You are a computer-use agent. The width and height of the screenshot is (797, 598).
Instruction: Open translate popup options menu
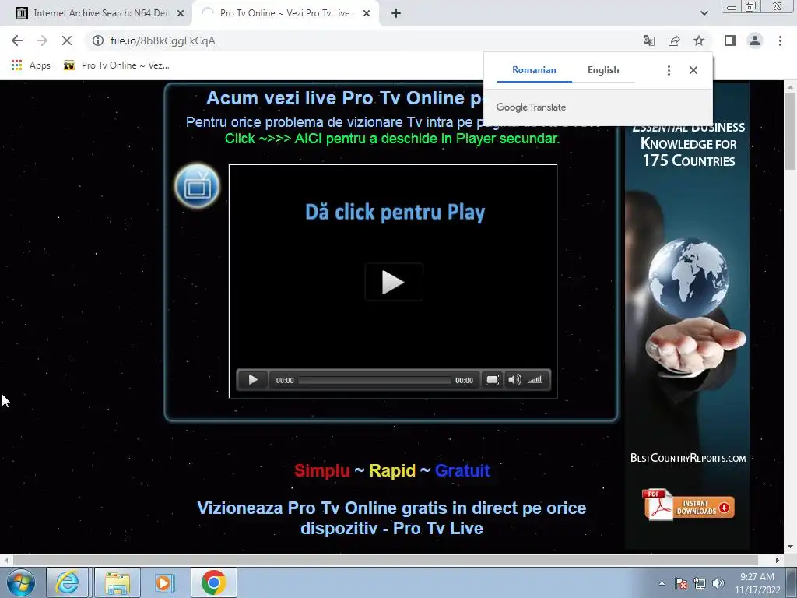[669, 70]
